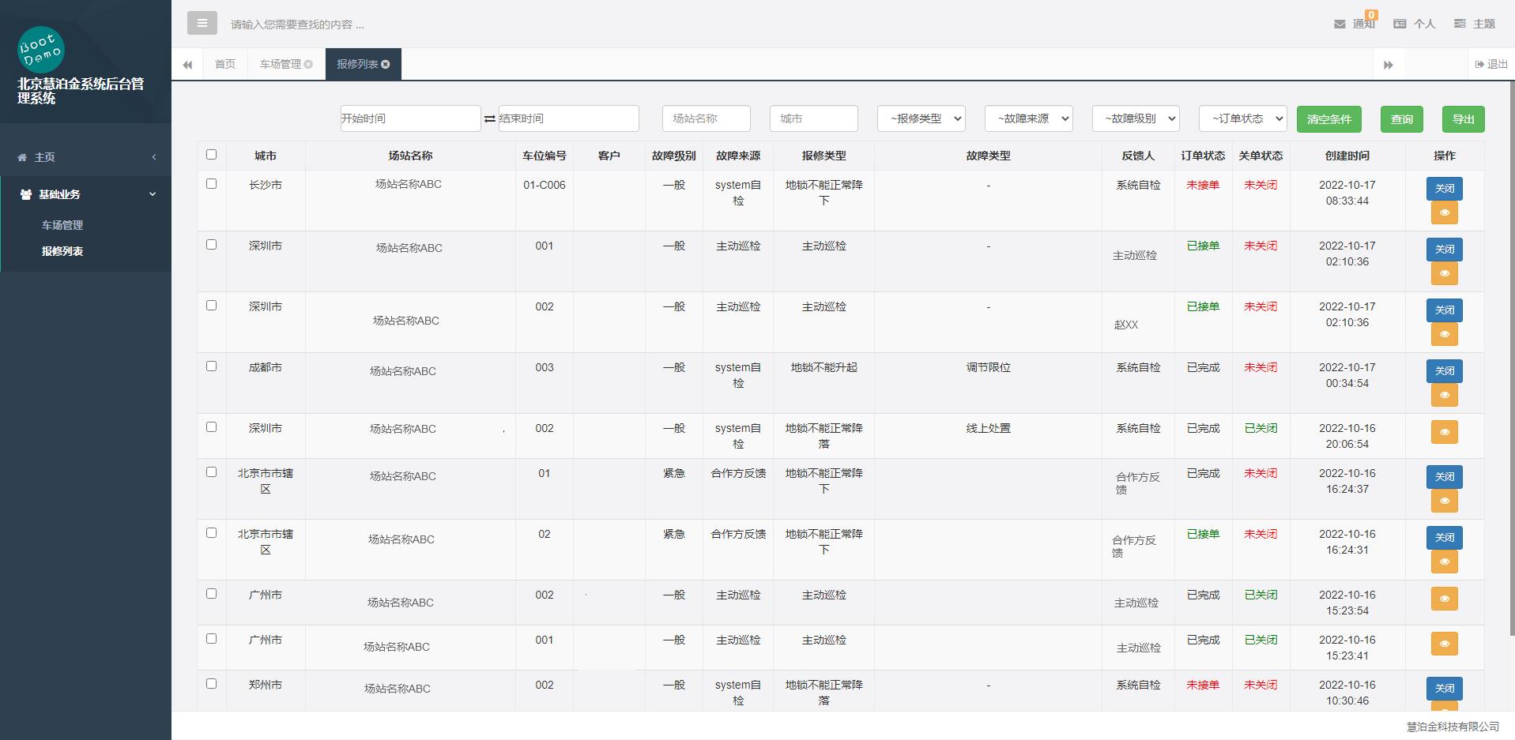
Task: Select the checkbox for the 成都市 row
Action: (211, 366)
